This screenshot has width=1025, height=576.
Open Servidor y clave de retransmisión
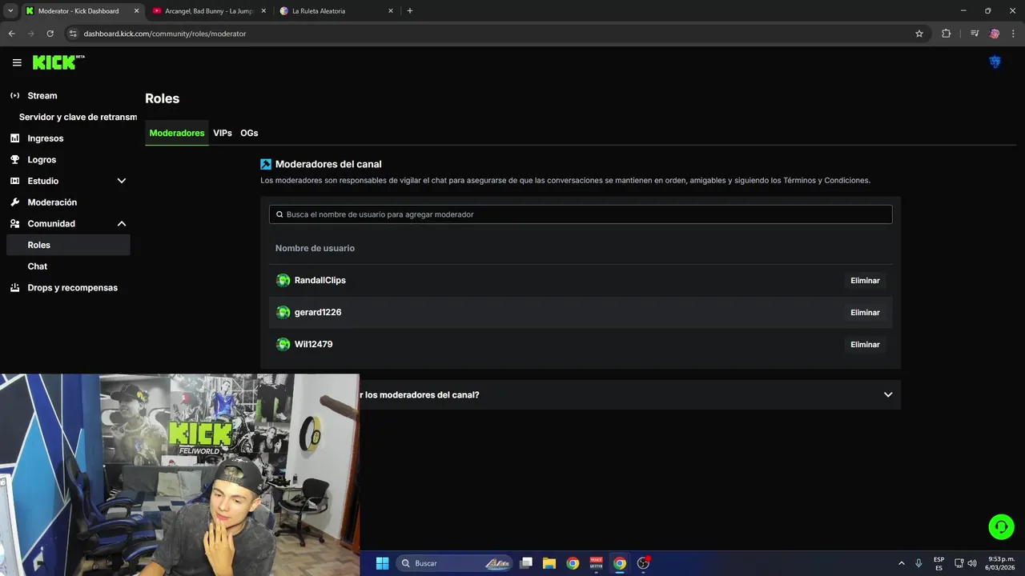78,117
